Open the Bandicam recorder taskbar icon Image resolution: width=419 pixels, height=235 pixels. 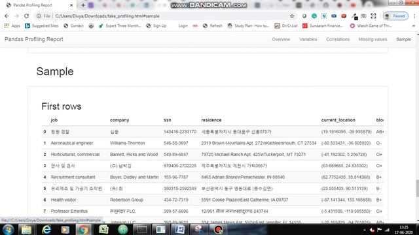point(218,229)
